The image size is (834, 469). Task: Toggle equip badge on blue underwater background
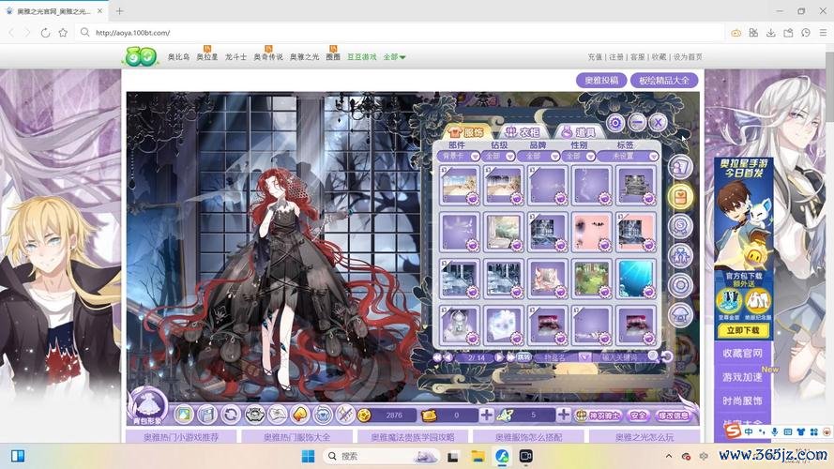tap(648, 292)
